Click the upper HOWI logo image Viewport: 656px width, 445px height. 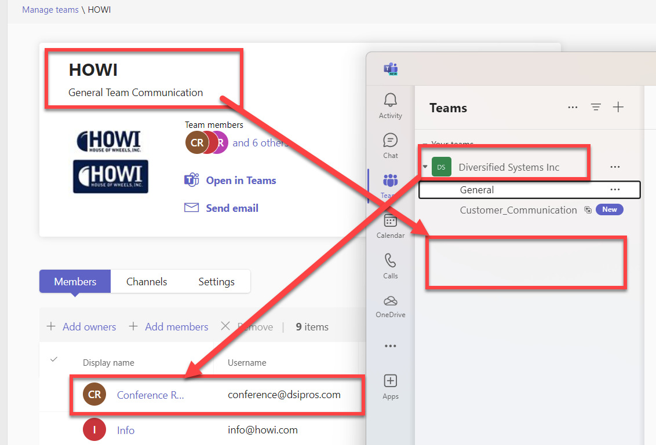tap(110, 141)
